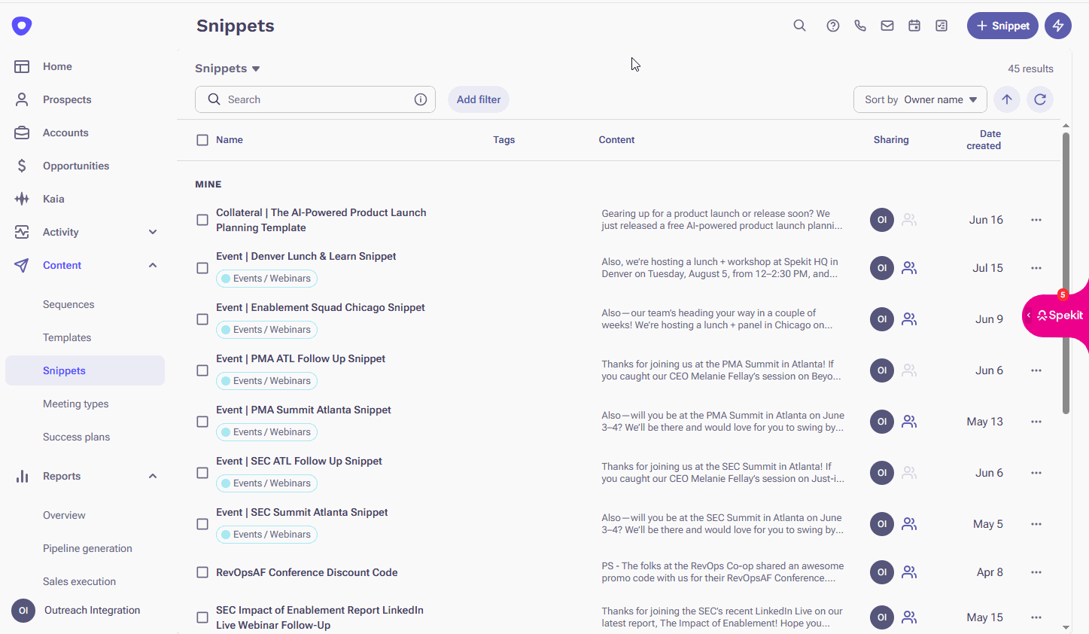The image size is (1089, 634).
Task: Click the Date created column header
Action: click(984, 140)
